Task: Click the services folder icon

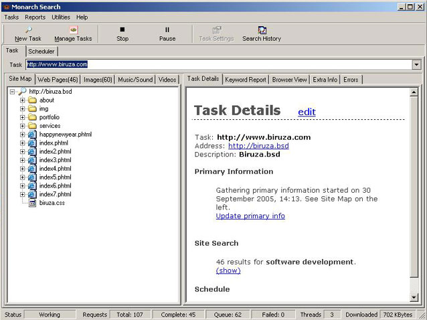Action: (x=32, y=126)
